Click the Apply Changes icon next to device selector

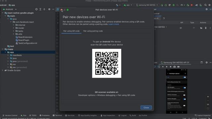[162, 5]
